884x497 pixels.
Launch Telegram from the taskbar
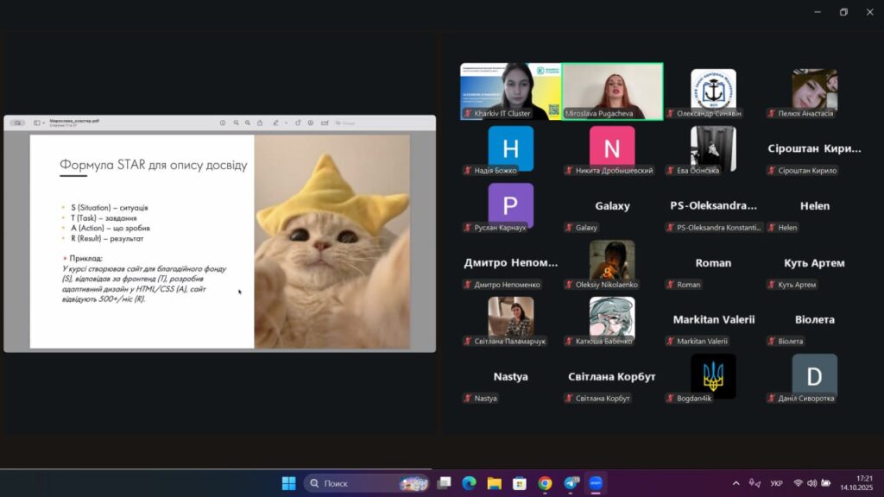pos(571,483)
